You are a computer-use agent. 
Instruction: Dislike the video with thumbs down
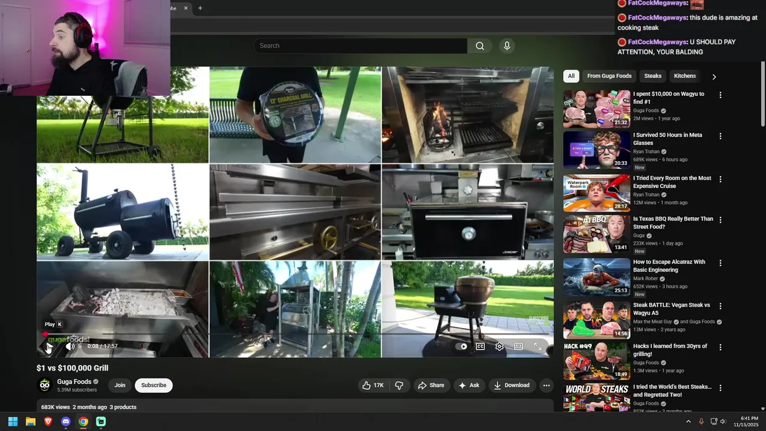399,386
